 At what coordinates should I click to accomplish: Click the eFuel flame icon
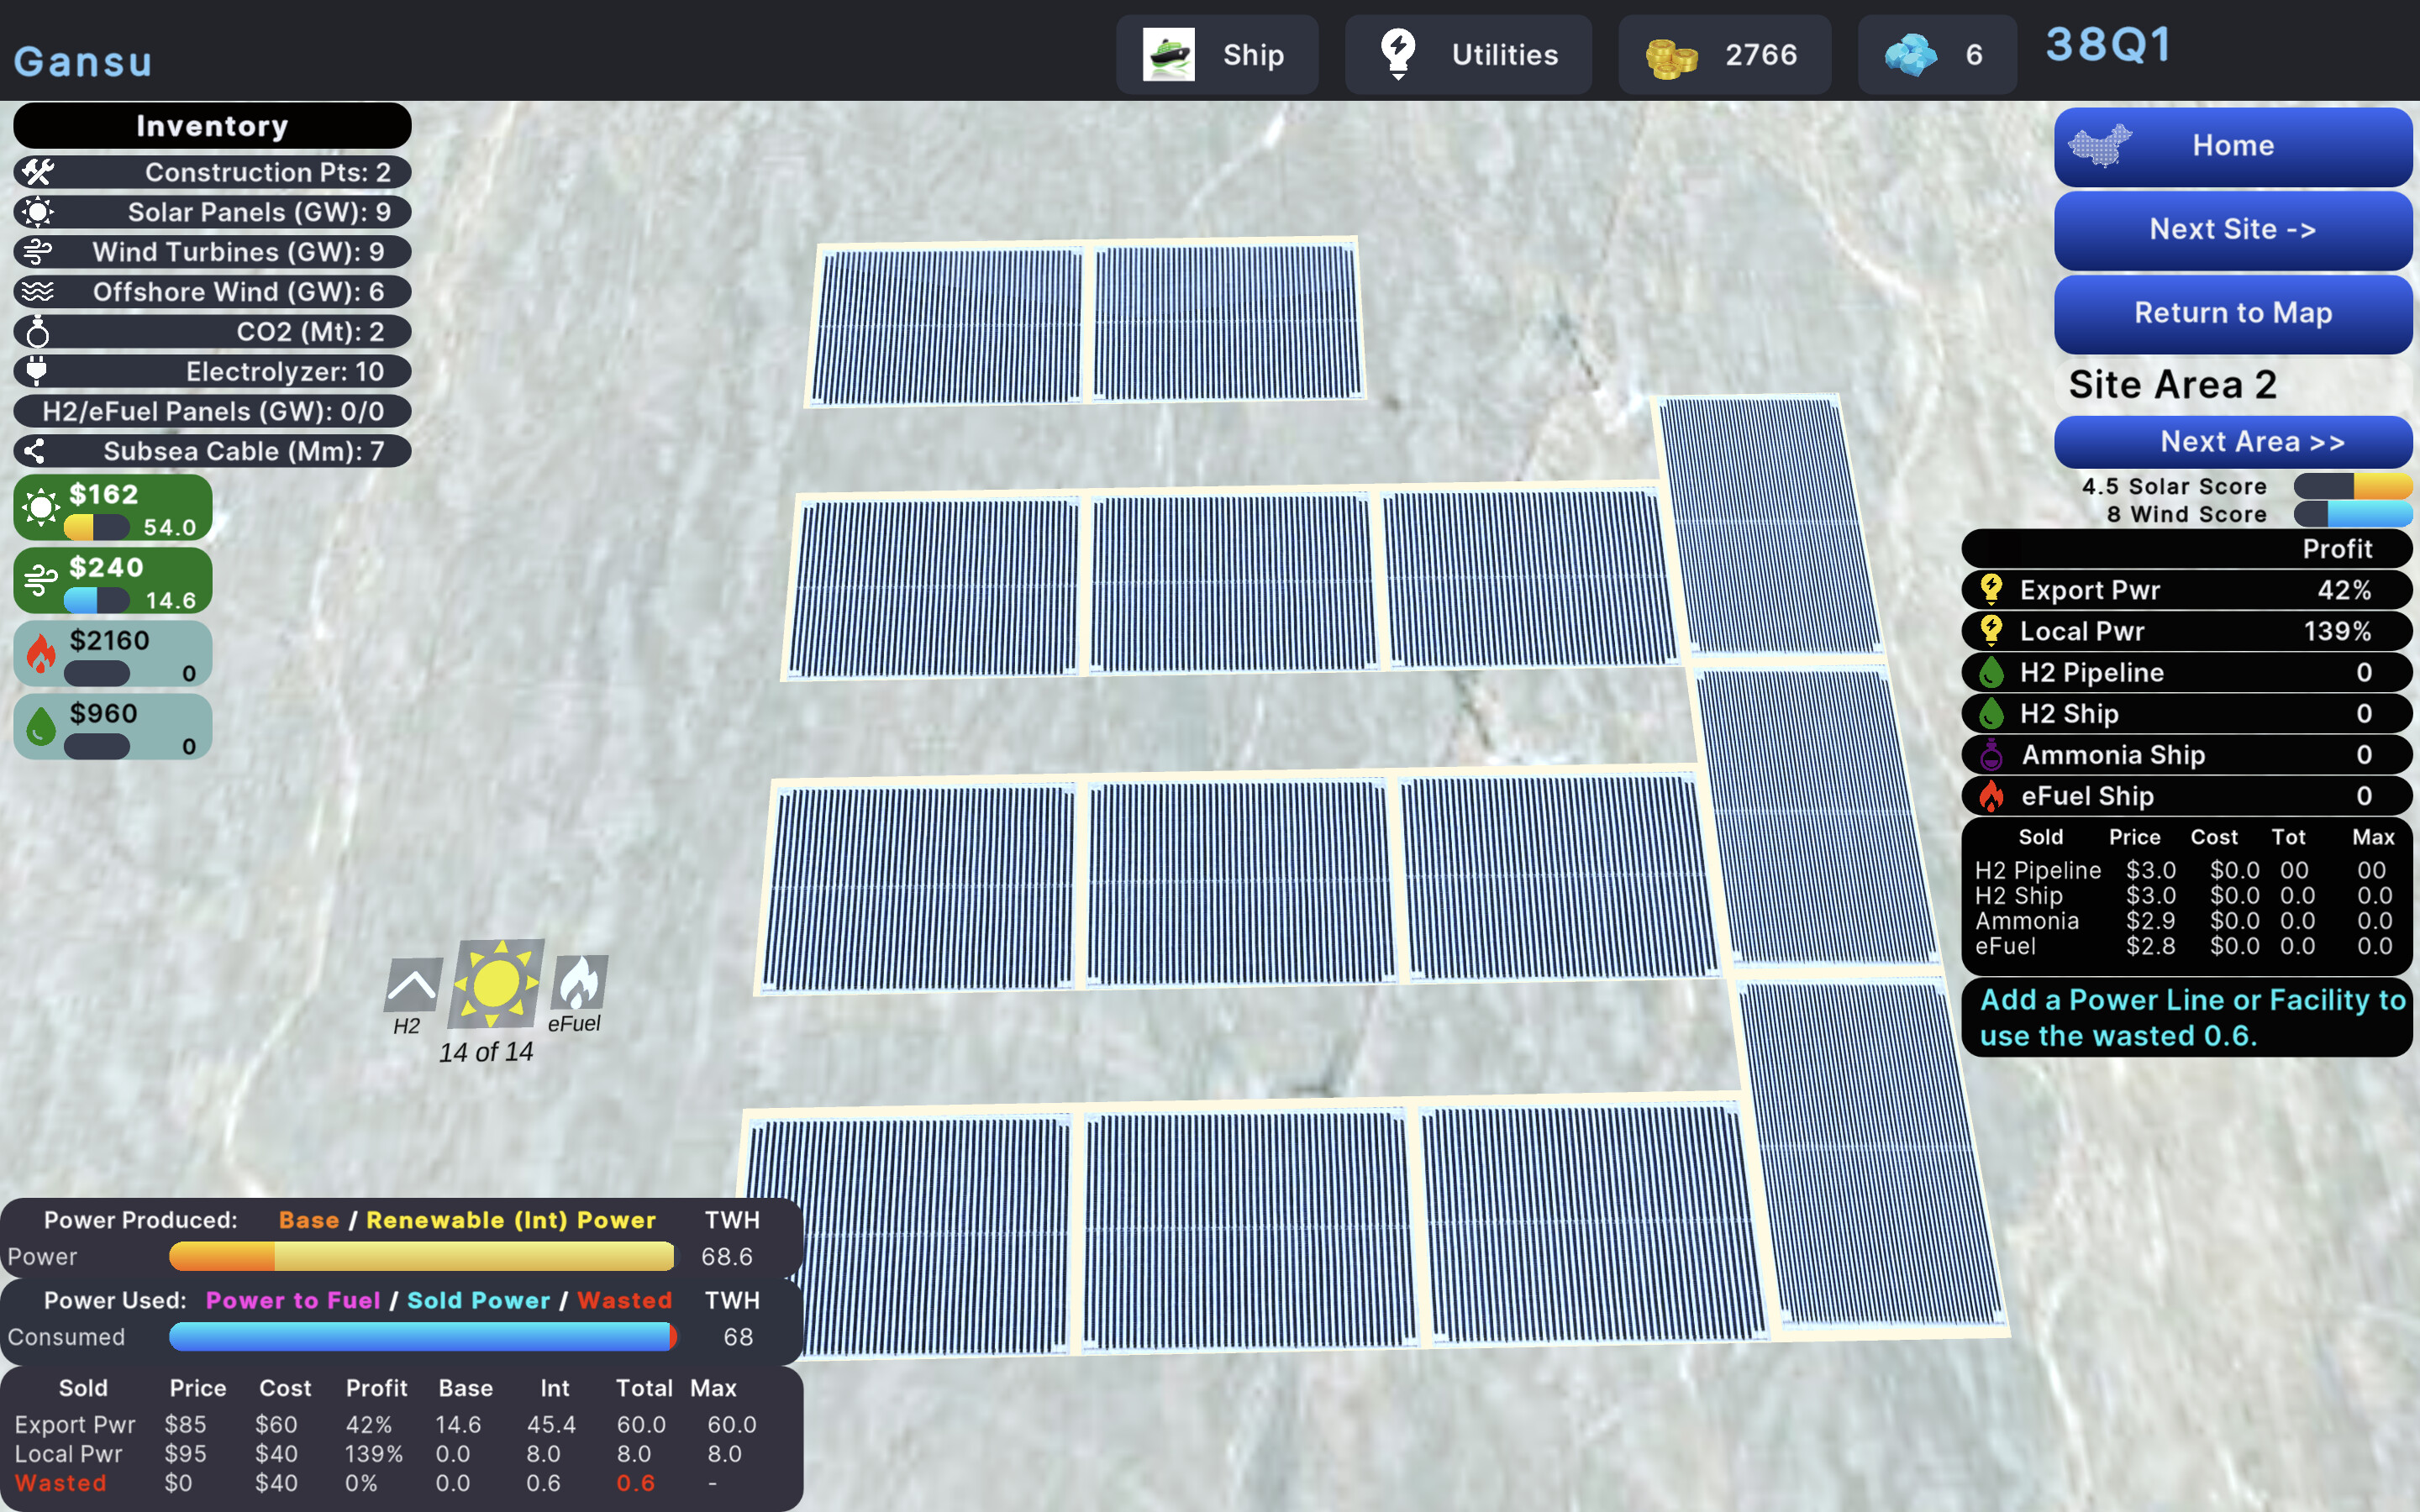pos(579,982)
